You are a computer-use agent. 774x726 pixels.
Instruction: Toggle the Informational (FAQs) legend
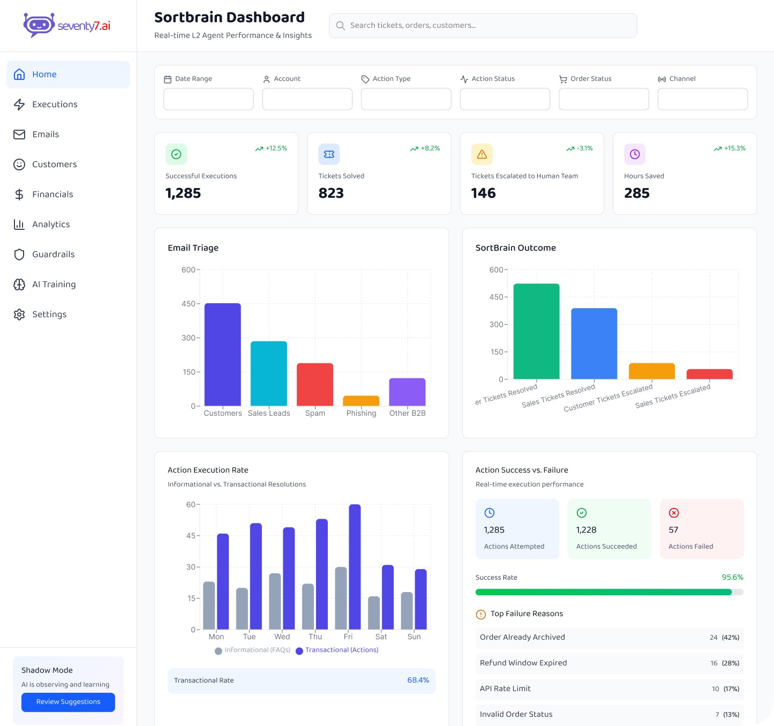point(252,650)
